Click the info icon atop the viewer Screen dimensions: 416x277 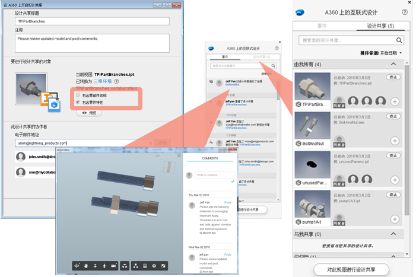(x=179, y=155)
